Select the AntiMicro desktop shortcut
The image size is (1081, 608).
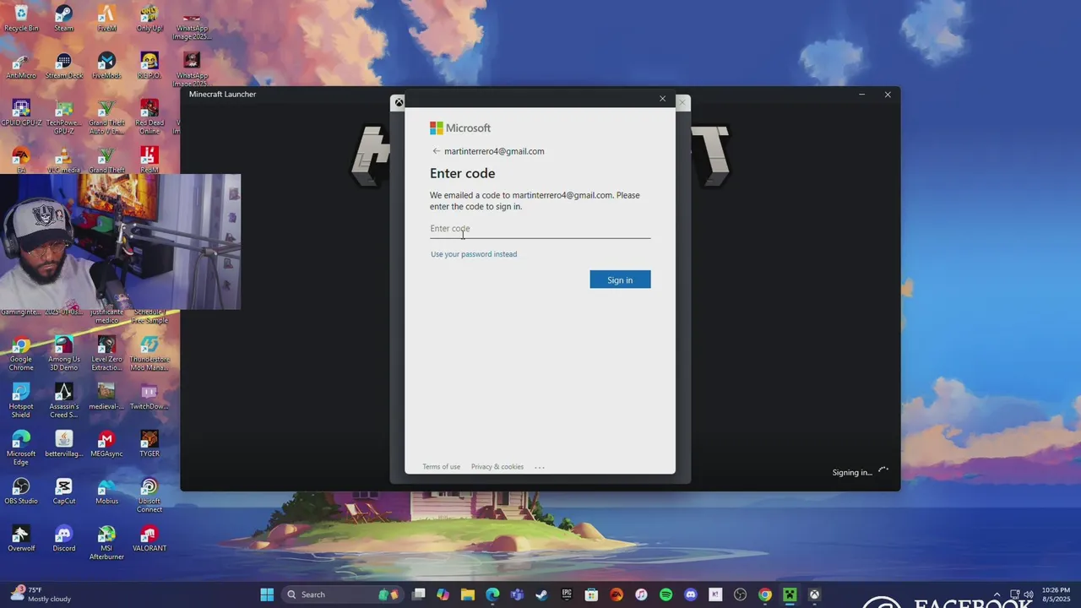tap(21, 66)
